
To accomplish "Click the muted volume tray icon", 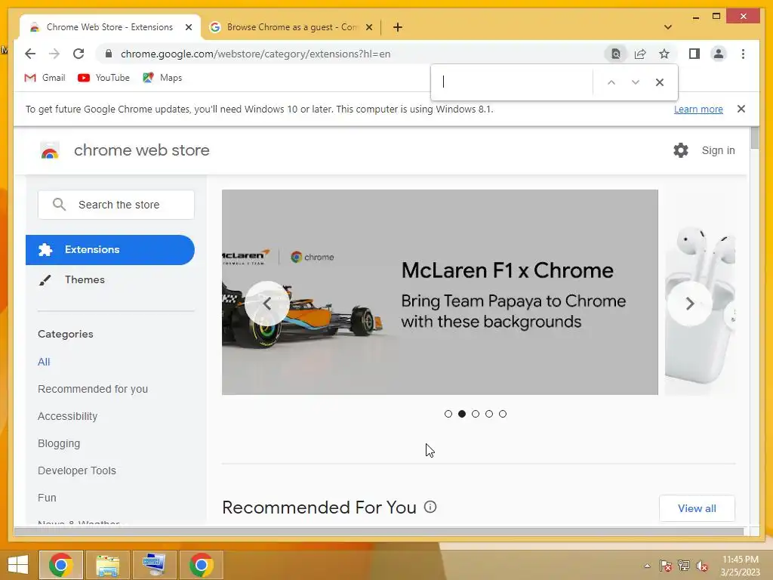I will (x=702, y=566).
